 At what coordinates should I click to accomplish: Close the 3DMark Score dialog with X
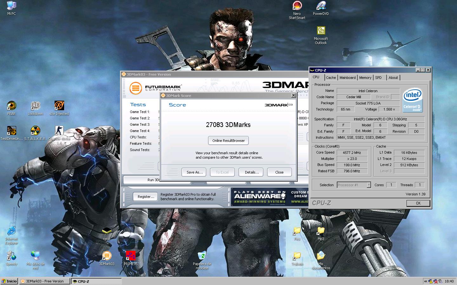[294, 95]
